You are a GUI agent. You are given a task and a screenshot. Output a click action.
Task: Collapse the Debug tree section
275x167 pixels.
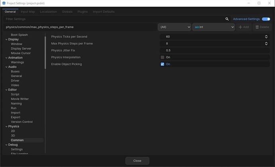(x=6, y=145)
